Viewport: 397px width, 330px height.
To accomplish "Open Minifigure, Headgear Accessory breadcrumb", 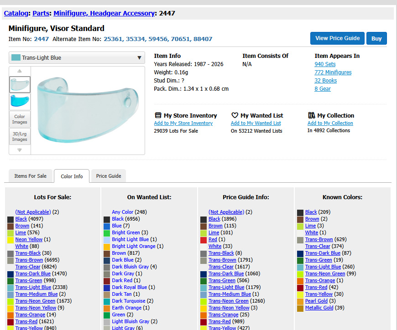I will coord(104,13).
